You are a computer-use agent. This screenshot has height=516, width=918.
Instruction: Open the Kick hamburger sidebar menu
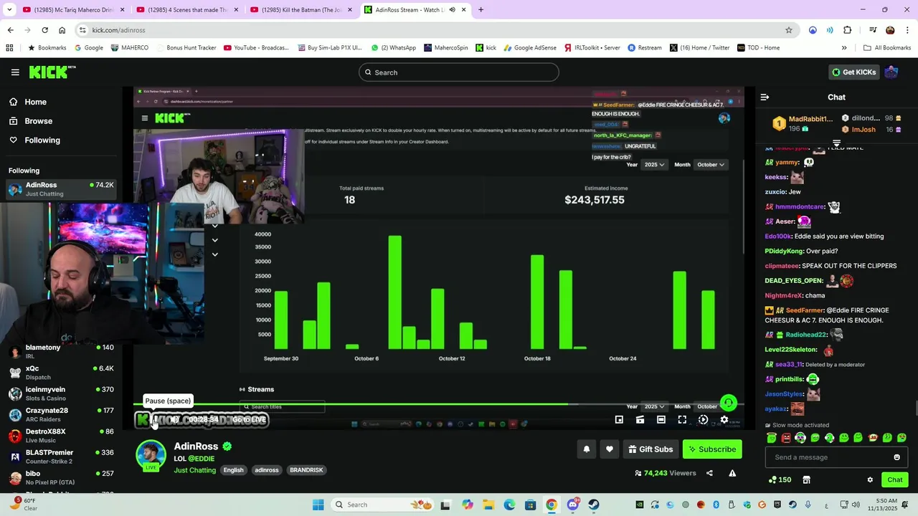point(15,72)
